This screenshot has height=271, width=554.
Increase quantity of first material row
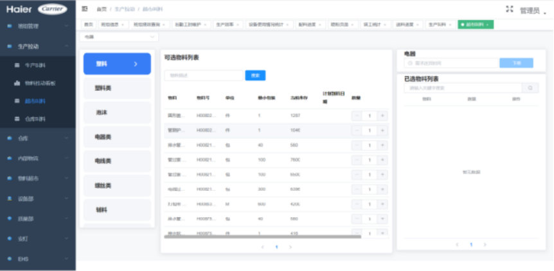click(x=382, y=115)
